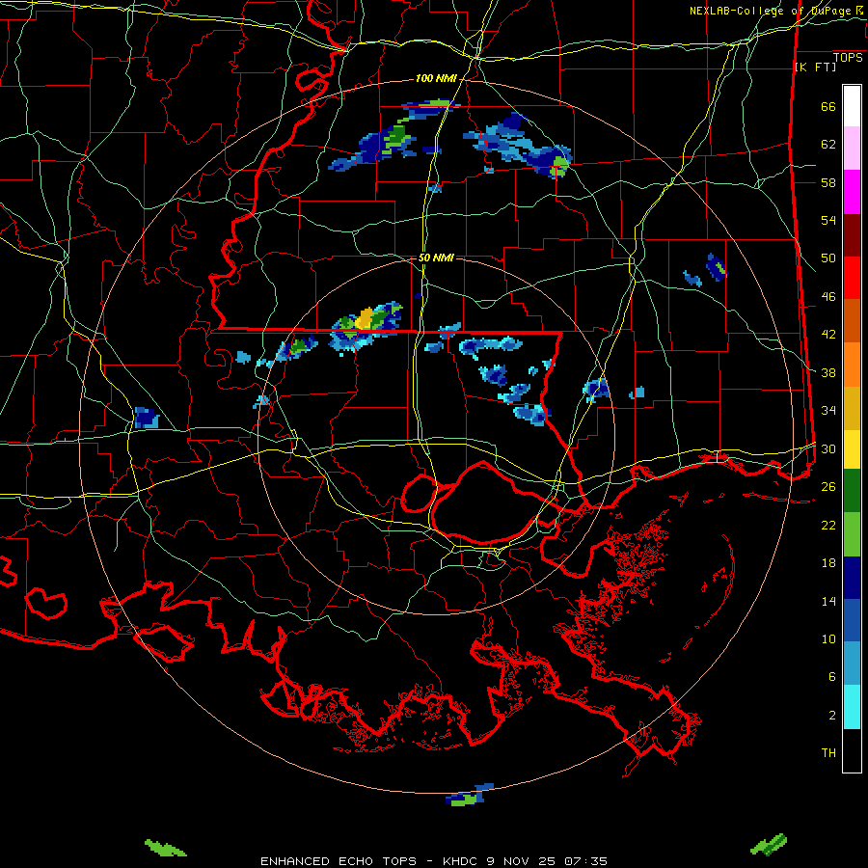Select the "46" legend value
Screen dimensions: 868x868
click(x=828, y=297)
